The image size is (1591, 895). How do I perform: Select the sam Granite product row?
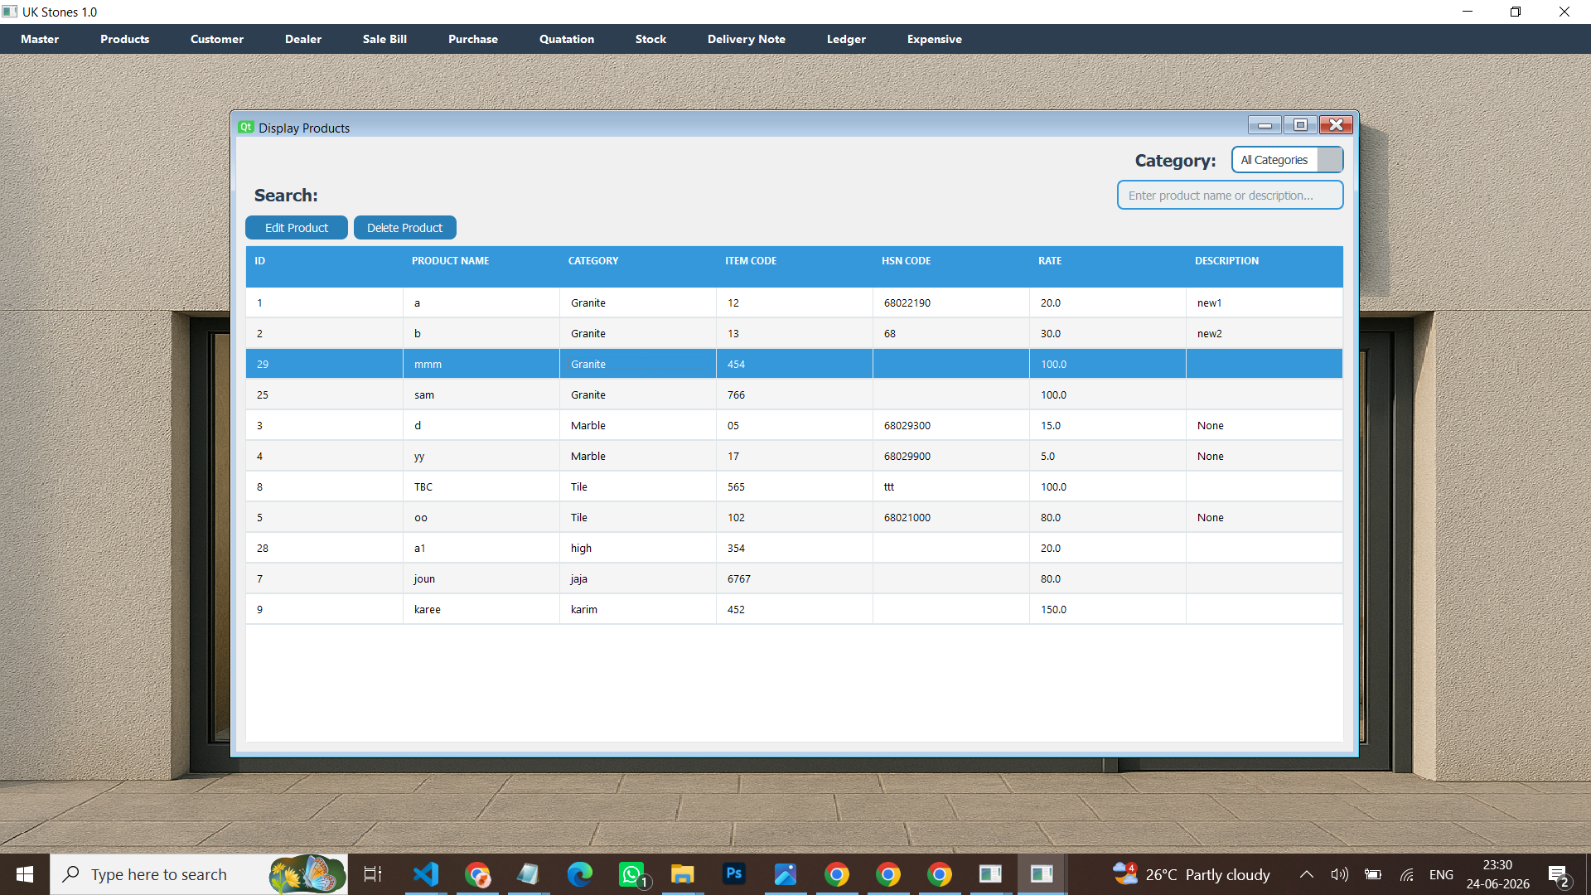794,395
